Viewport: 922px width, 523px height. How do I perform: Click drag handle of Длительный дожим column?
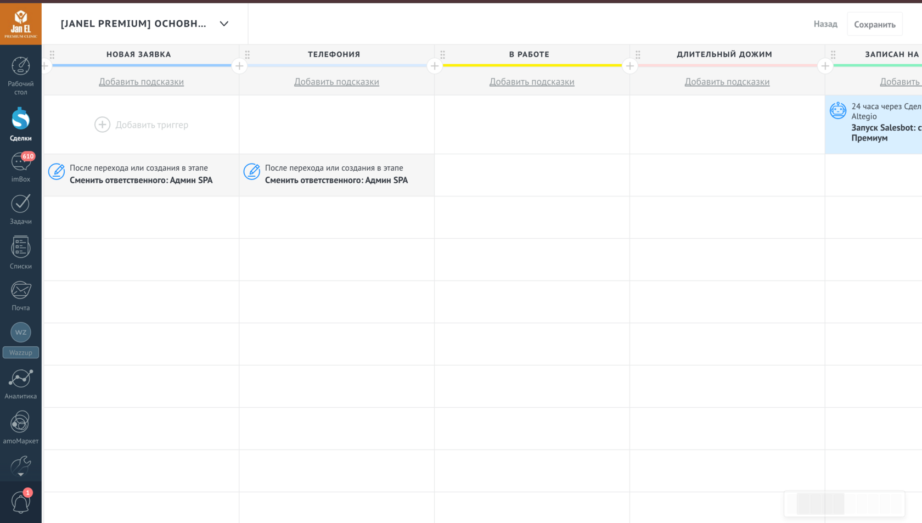click(638, 54)
